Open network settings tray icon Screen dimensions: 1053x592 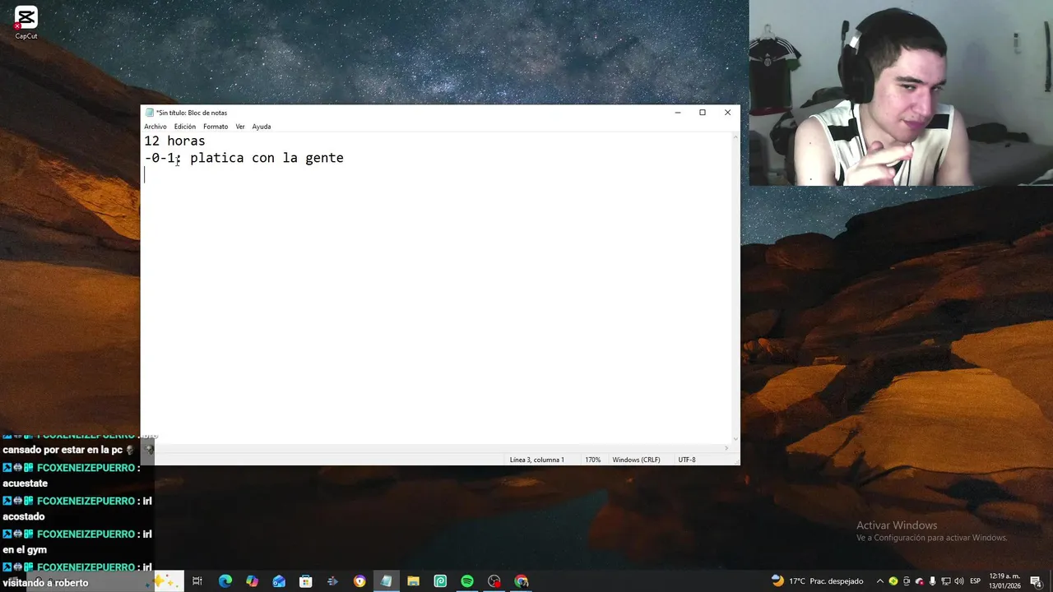point(944,581)
